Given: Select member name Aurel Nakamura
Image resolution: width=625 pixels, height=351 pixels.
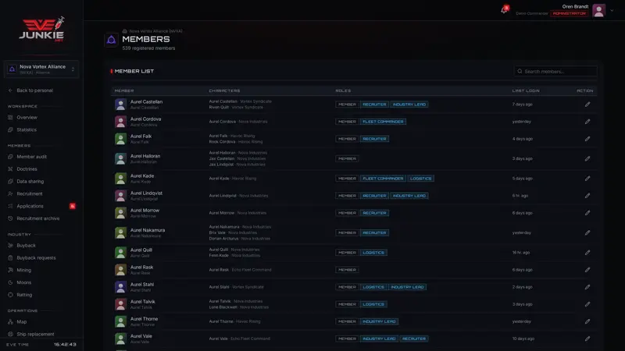Looking at the screenshot, I should [x=148, y=230].
